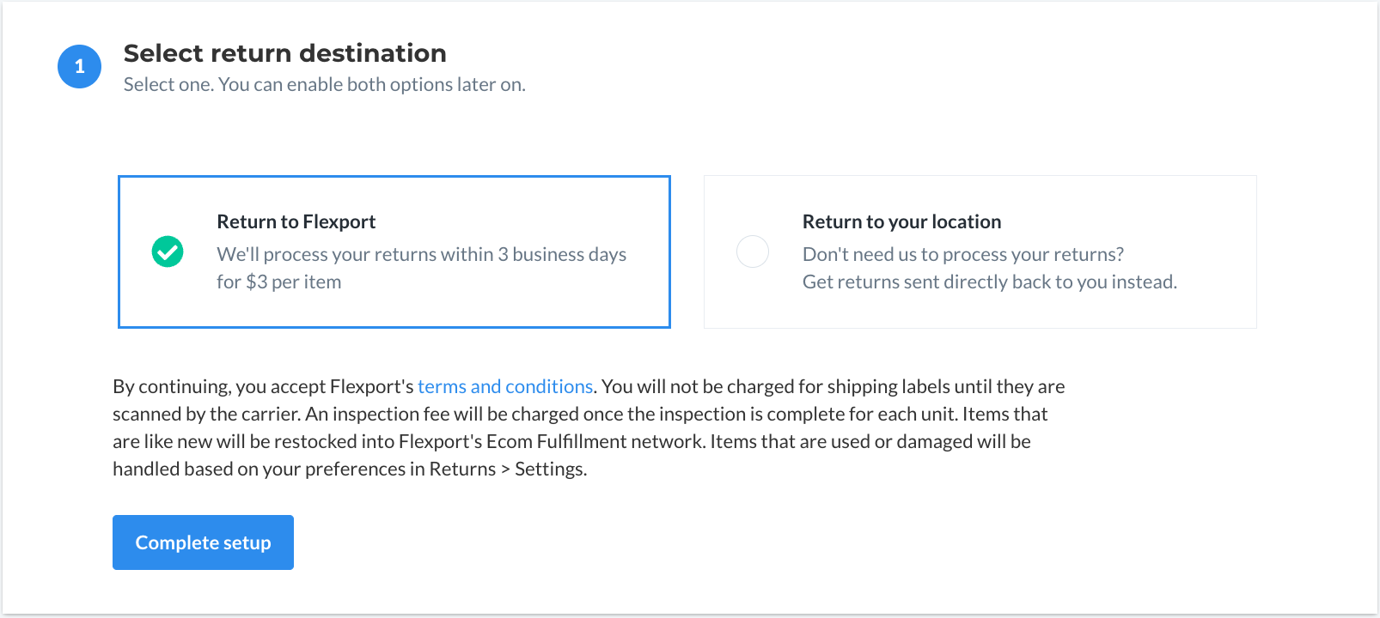
Task: Click 'We'll process your returns within 3 business days'
Action: pos(421,254)
